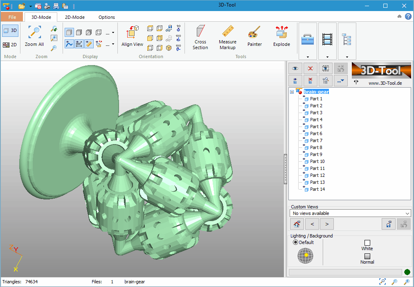Expand the dropdown arrow below the toolbox
The height and width of the screenshot is (287, 414).
point(308,57)
